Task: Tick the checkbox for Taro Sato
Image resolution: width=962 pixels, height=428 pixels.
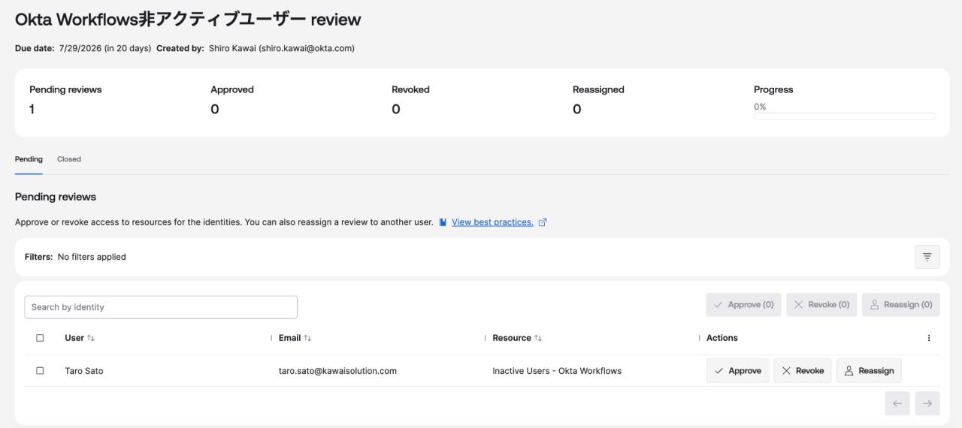Action: 40,371
